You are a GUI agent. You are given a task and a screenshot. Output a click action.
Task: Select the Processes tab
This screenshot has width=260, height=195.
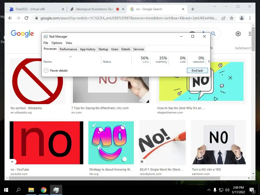click(x=50, y=49)
